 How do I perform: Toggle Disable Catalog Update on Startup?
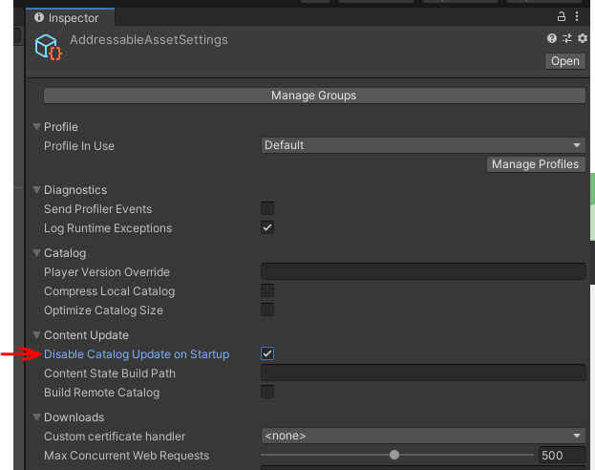tap(267, 353)
